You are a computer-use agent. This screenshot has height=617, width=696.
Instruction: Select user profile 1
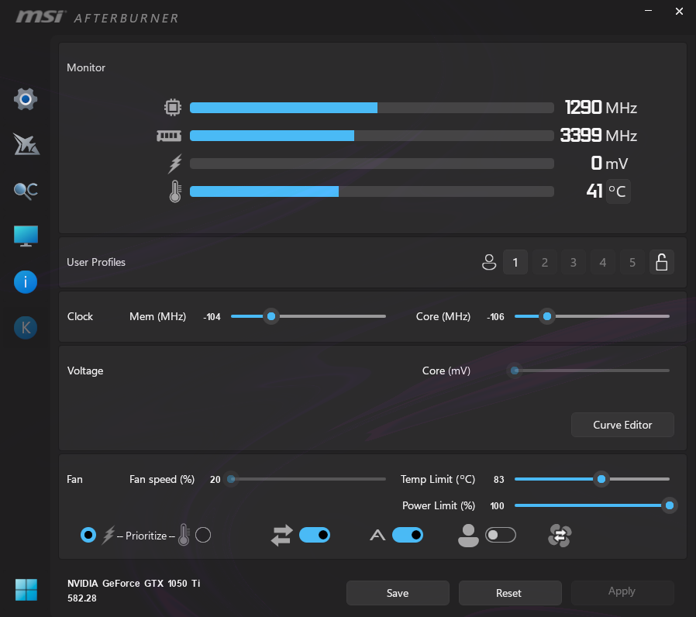[515, 262]
